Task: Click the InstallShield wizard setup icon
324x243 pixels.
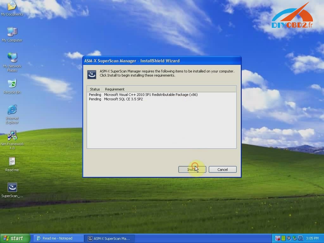Action: (x=91, y=74)
